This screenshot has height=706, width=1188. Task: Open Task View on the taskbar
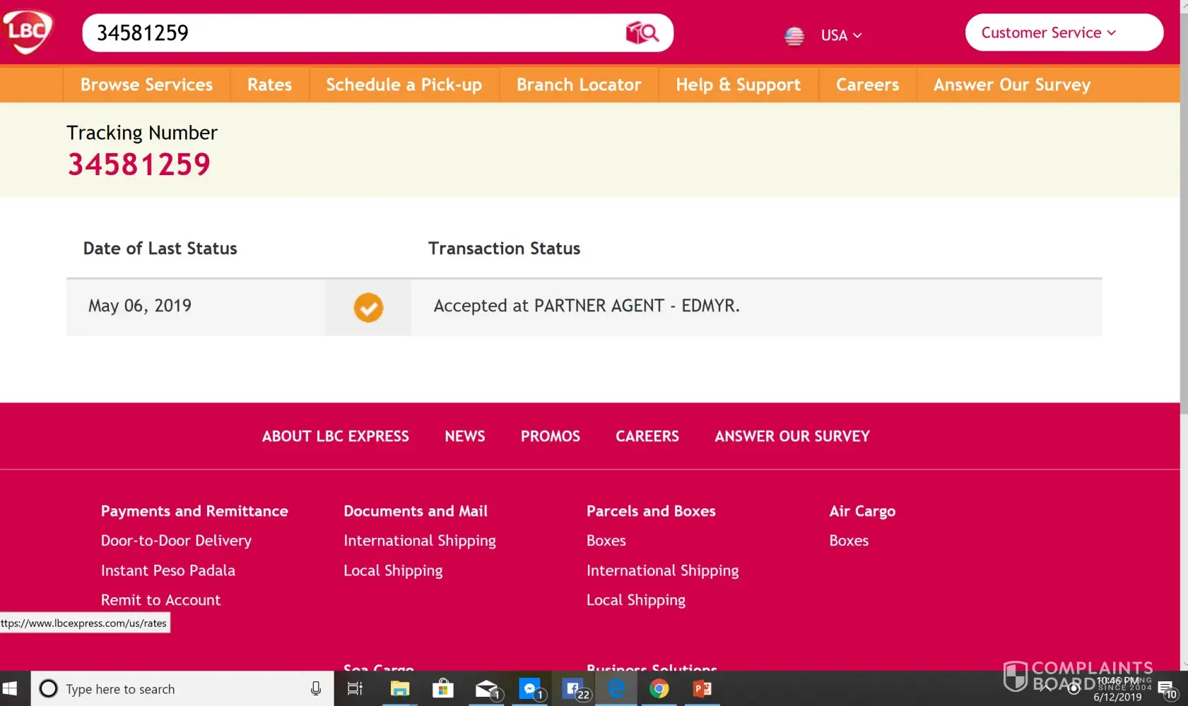[355, 688]
